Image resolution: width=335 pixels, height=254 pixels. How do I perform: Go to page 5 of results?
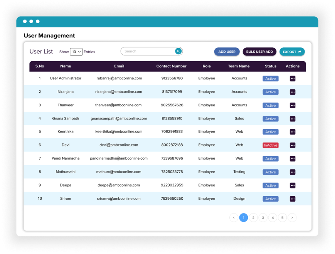coord(282,217)
